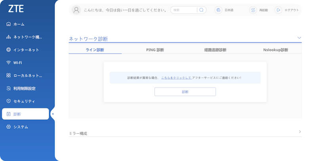Viewport: 309px width, 161px height.
Task: Click the 検索 search input field
Action: (184, 10)
